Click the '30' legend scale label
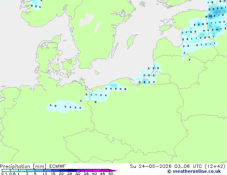The width and height of the screenshot is (227, 175). tap(78, 174)
